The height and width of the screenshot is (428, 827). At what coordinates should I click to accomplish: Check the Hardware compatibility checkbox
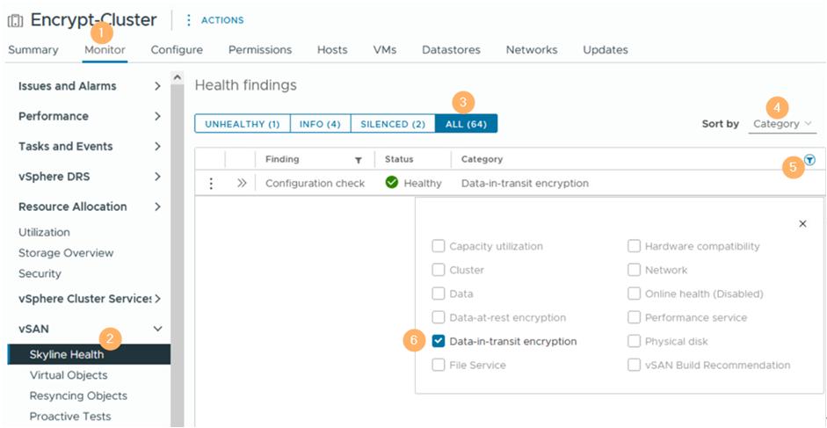click(x=634, y=246)
